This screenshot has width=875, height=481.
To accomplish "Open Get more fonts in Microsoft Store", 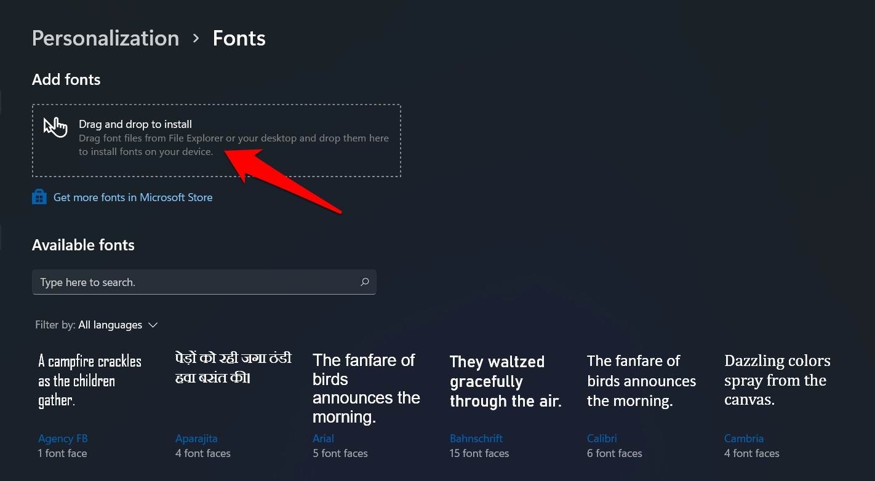I will (133, 197).
